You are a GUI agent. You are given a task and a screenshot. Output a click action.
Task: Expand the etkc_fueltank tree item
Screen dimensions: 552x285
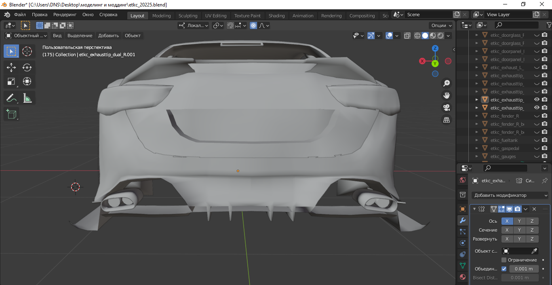(x=476, y=140)
